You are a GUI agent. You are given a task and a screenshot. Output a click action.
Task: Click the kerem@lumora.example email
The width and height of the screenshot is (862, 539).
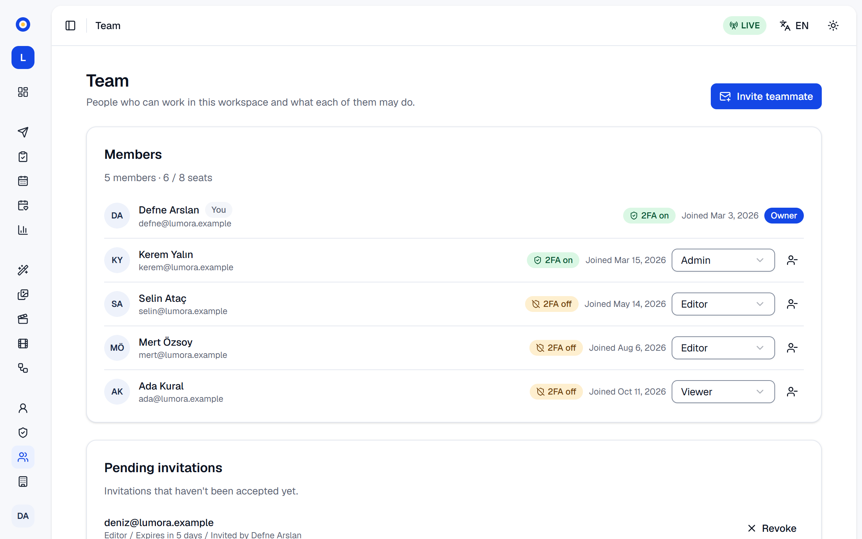tap(186, 267)
